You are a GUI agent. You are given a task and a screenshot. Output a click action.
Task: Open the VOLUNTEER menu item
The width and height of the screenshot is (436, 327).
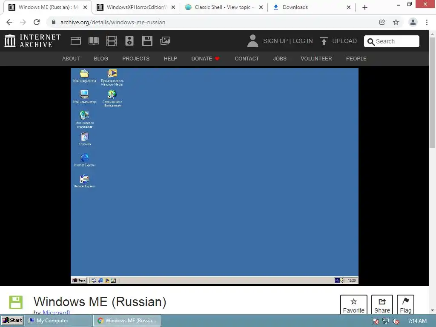pos(316,59)
